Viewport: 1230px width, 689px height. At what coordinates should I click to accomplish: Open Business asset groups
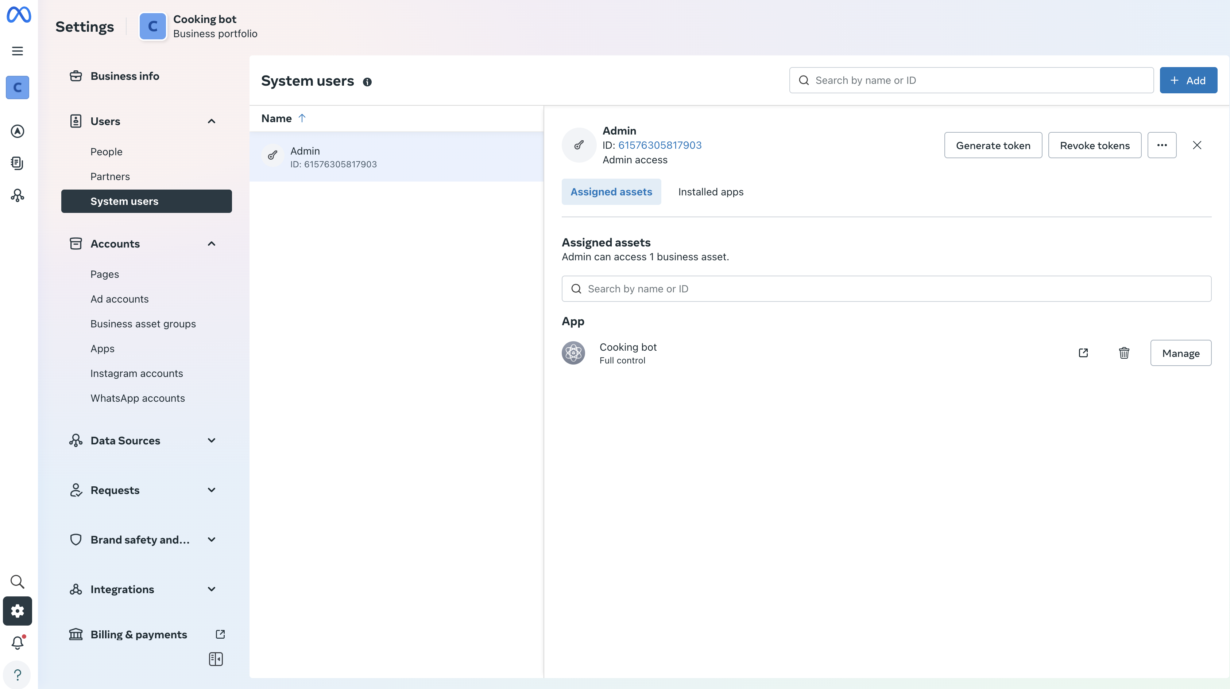point(143,324)
